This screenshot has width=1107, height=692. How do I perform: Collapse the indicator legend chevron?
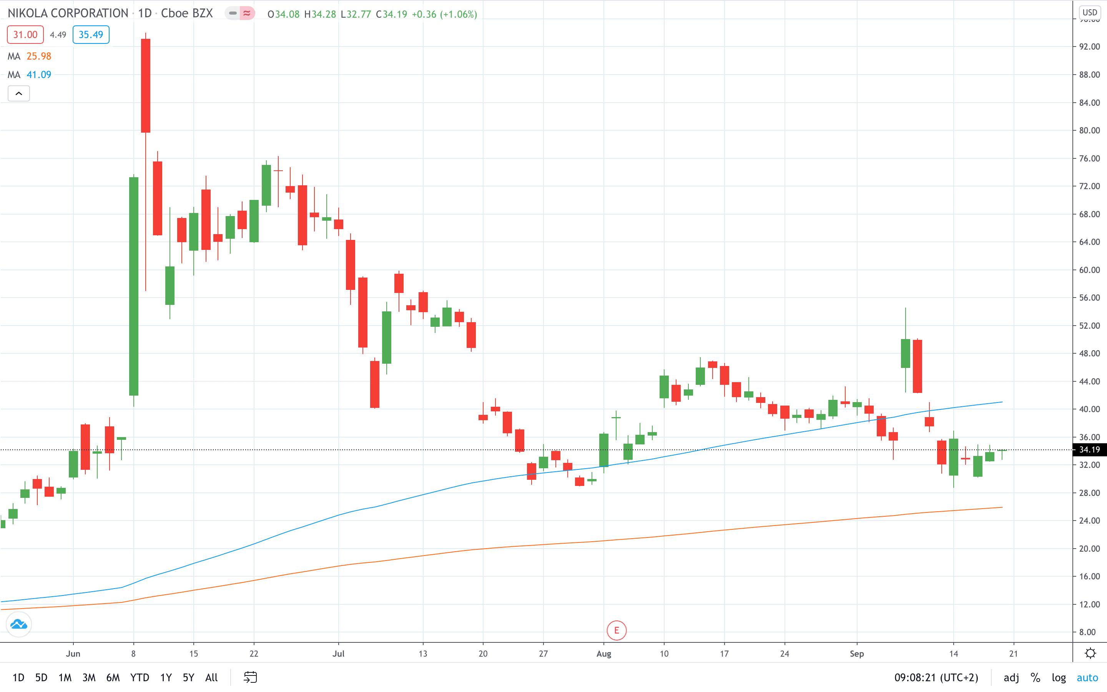coord(19,93)
